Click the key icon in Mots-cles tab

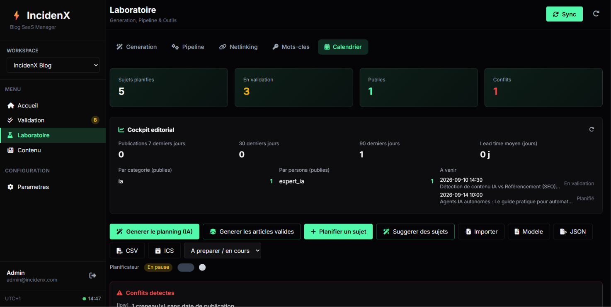[x=275, y=47]
